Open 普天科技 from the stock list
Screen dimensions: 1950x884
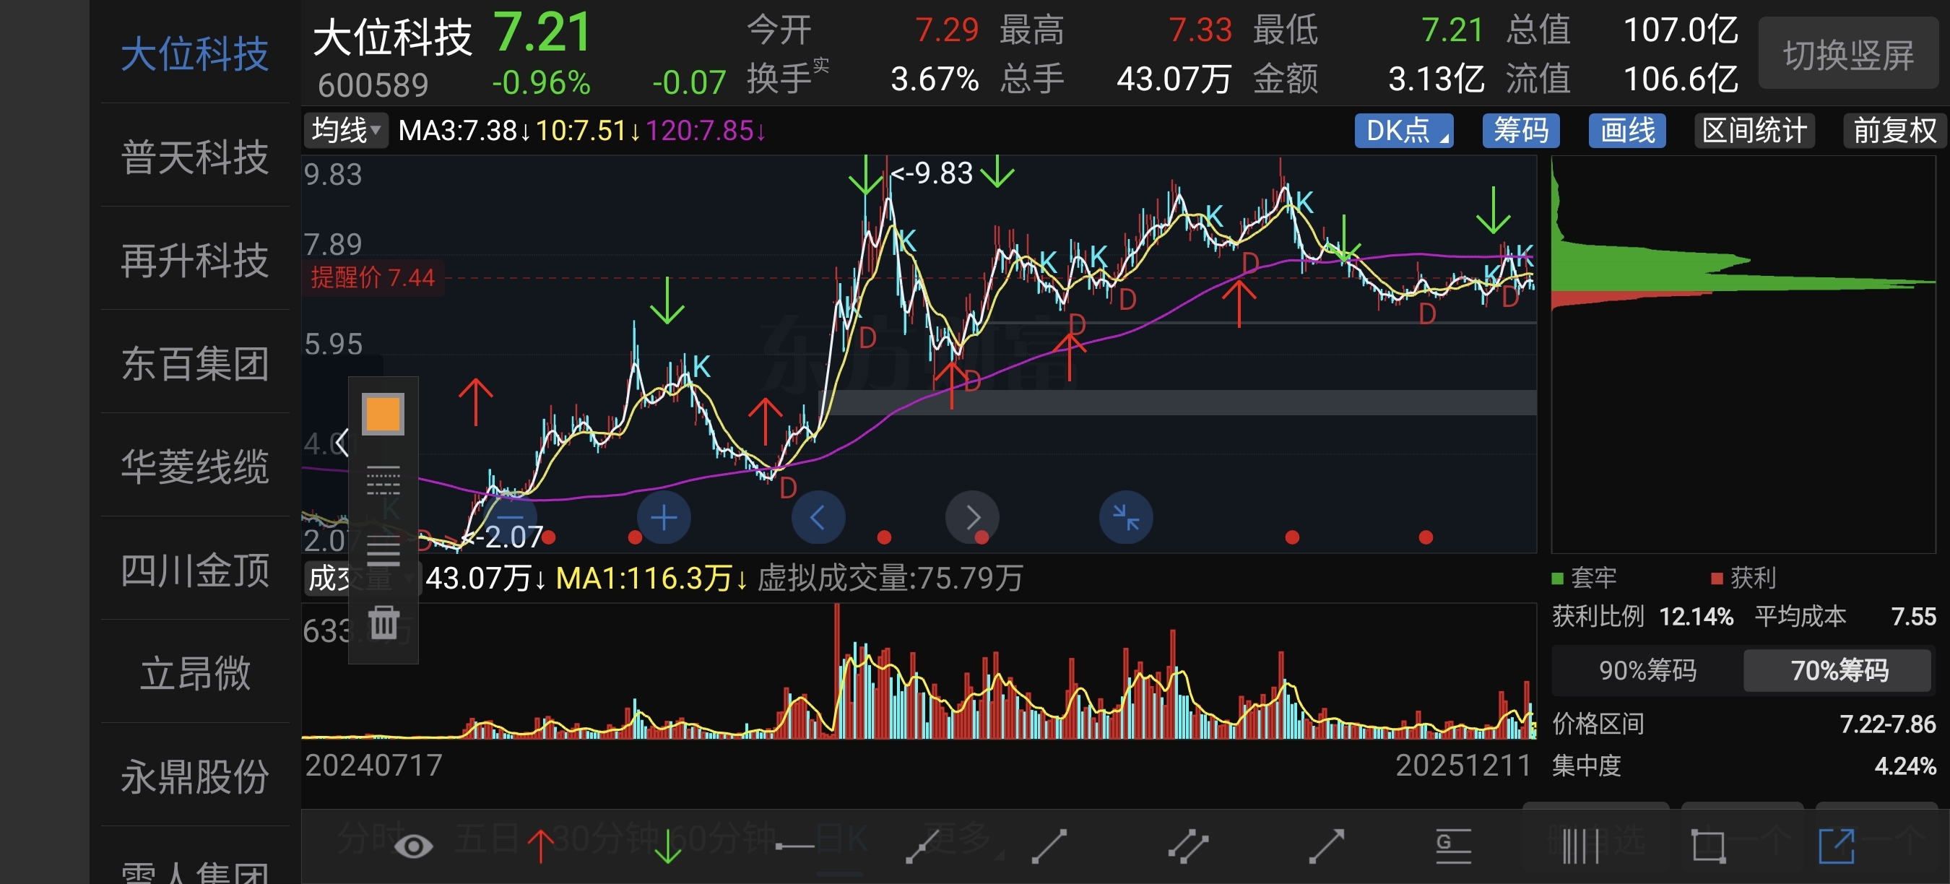pos(194,157)
